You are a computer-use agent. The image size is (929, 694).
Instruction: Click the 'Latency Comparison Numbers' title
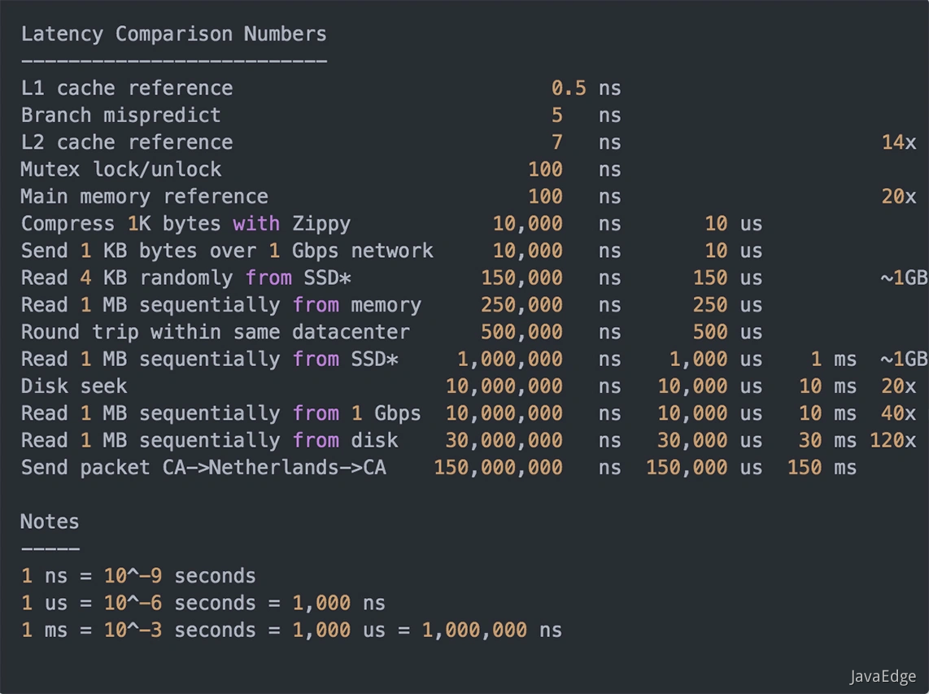[173, 34]
